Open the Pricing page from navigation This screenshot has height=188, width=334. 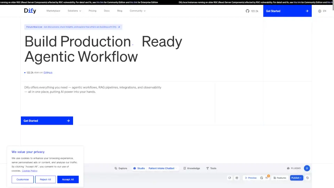click(92, 11)
